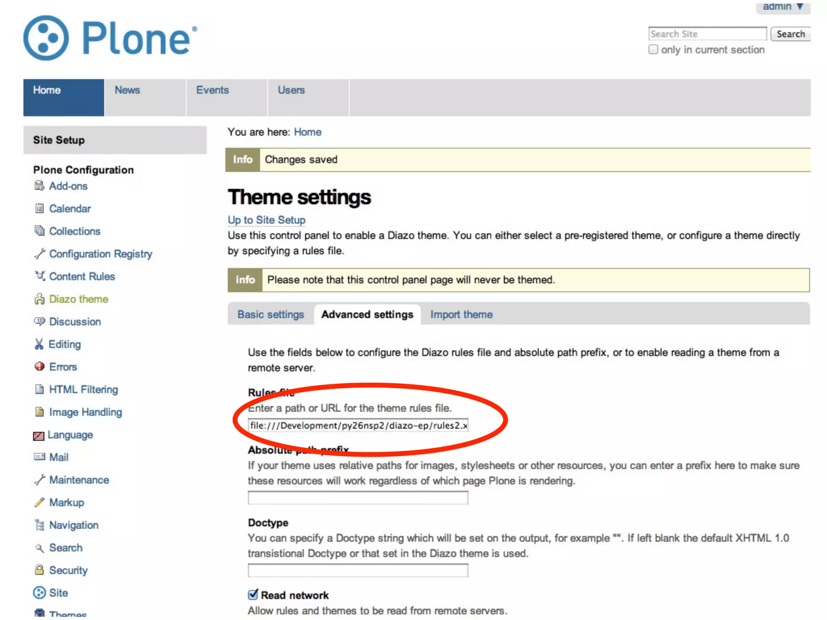Image resolution: width=827 pixels, height=620 pixels.
Task: Open the News navigation tab
Action: [127, 90]
